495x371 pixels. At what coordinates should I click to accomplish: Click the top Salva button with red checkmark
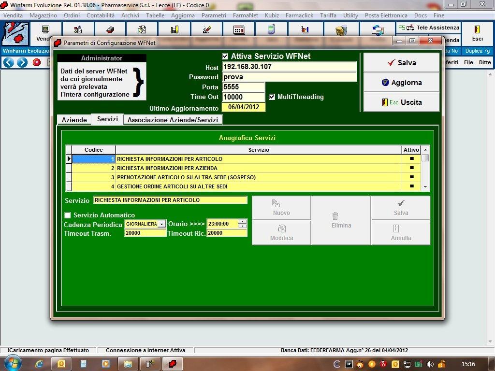coord(401,63)
